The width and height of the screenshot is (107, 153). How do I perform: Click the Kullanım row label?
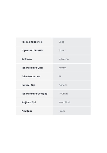tap(26, 59)
